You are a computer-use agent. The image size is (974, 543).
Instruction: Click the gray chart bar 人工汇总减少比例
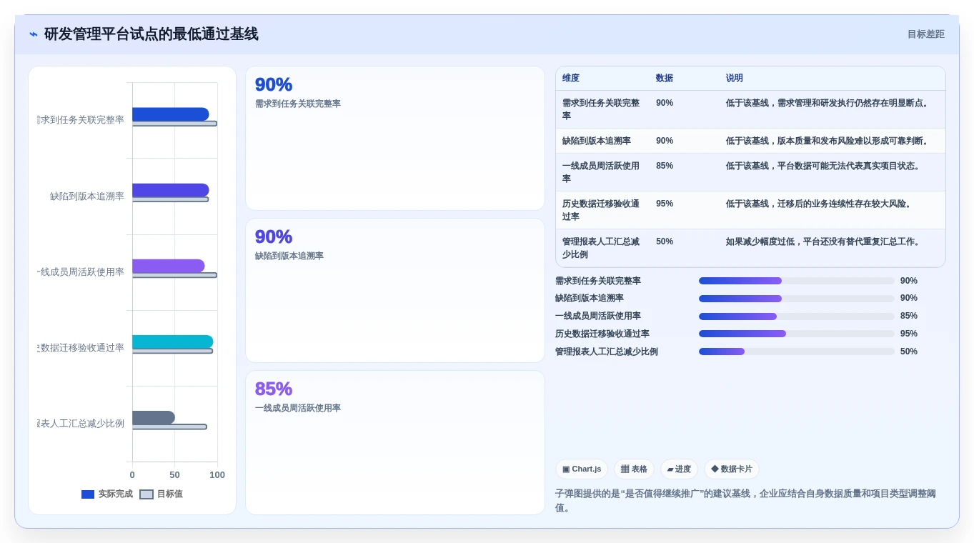[x=154, y=417]
